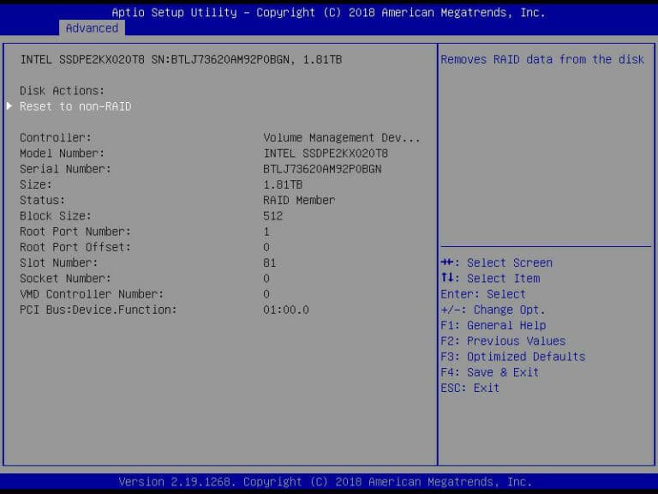The image size is (658, 494).
Task: Click the PCI Bus:Device.Function: label
Action: click(99, 310)
